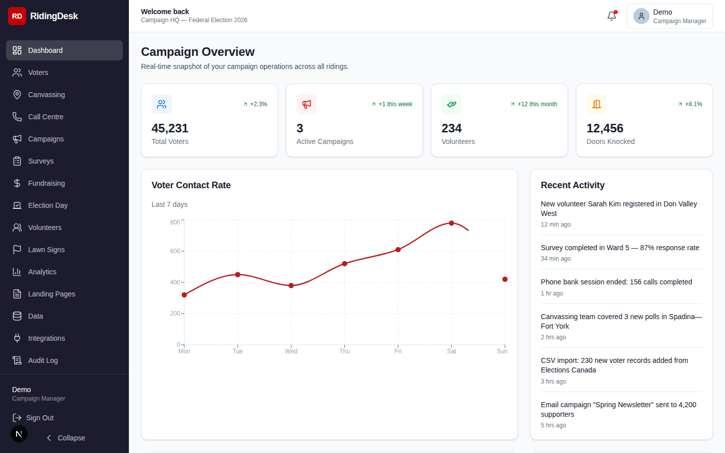Click the Integrations icon in the sidebar
The image size is (725, 453).
[x=17, y=338]
